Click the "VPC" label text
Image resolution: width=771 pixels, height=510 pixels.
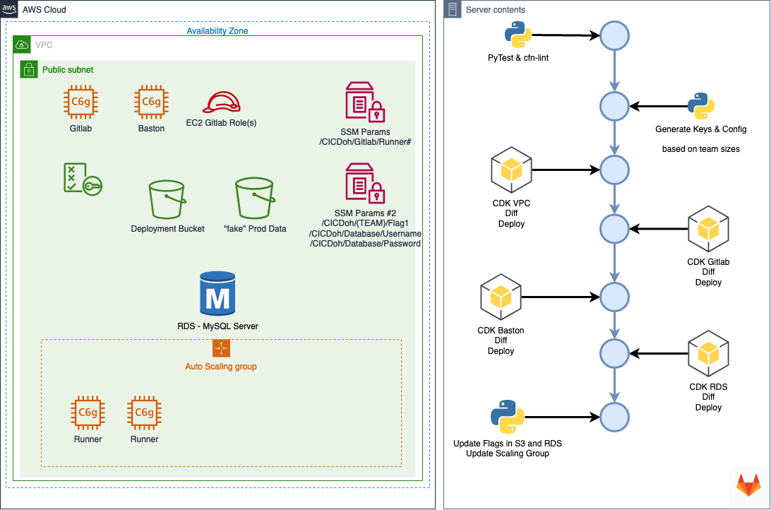coord(44,45)
